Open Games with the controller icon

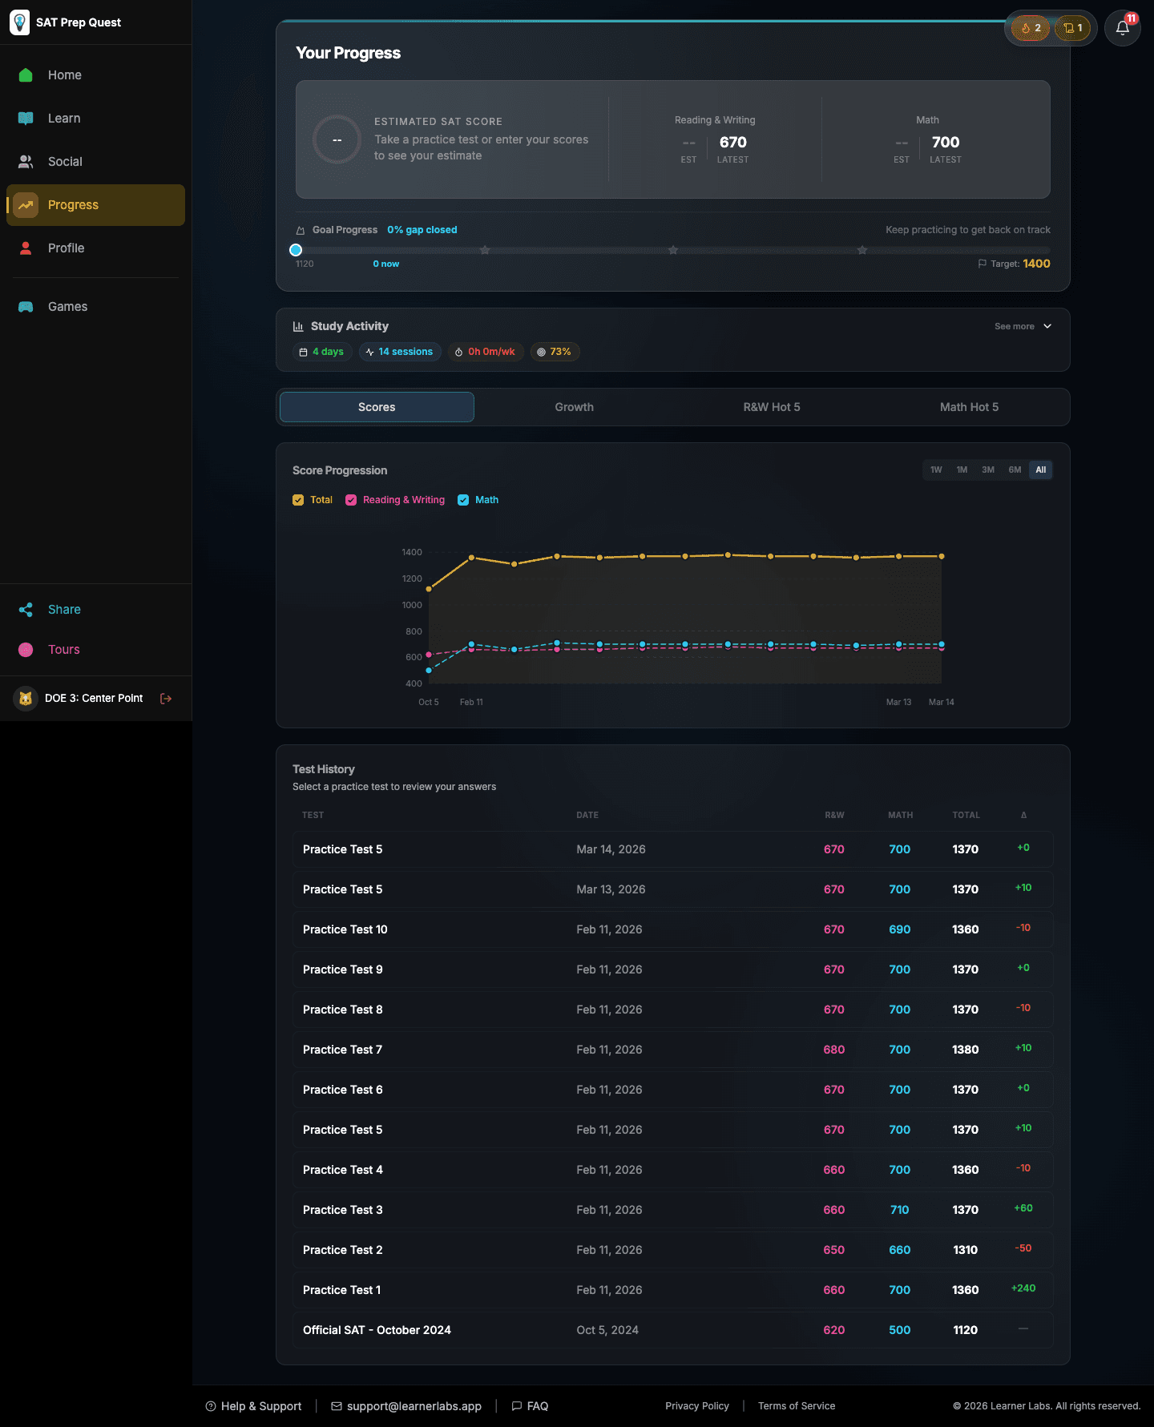(26, 307)
